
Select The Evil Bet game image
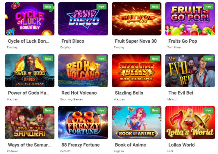pos(190,71)
